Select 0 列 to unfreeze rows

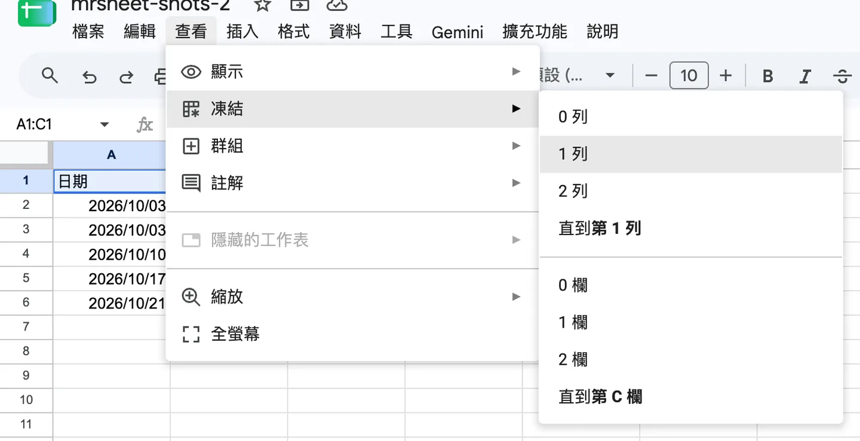pyautogui.click(x=690, y=117)
